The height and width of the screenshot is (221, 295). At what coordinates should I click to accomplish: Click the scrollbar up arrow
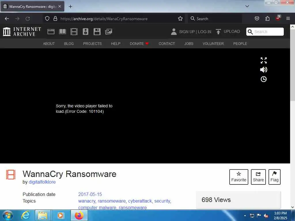coord(292,27)
